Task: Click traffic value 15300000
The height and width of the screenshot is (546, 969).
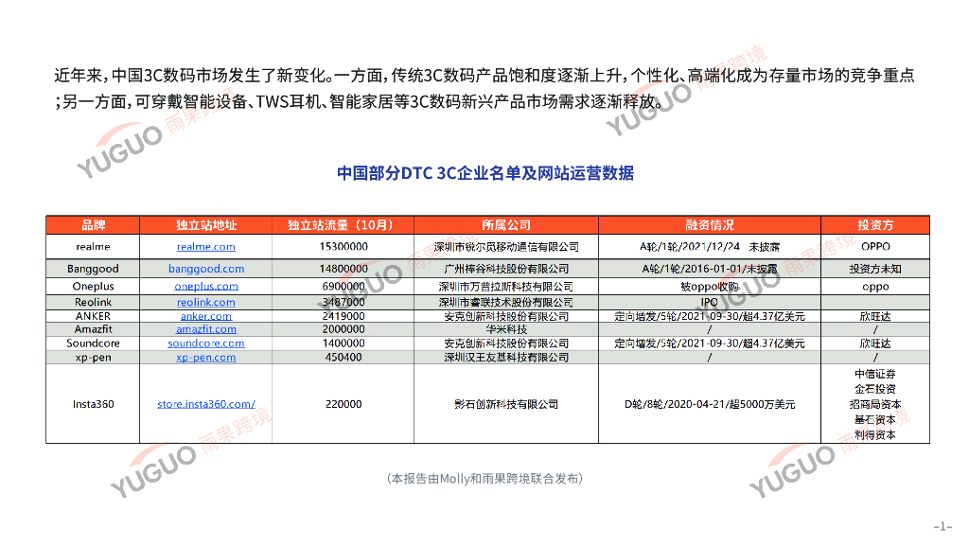Action: tap(343, 246)
